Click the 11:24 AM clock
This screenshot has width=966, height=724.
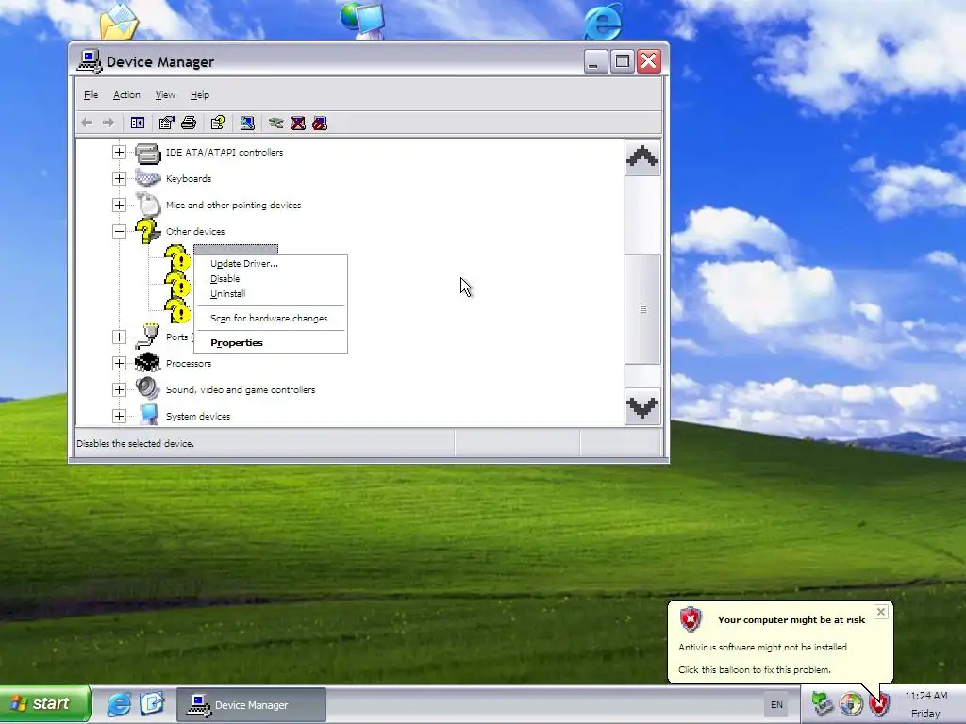pyautogui.click(x=926, y=696)
